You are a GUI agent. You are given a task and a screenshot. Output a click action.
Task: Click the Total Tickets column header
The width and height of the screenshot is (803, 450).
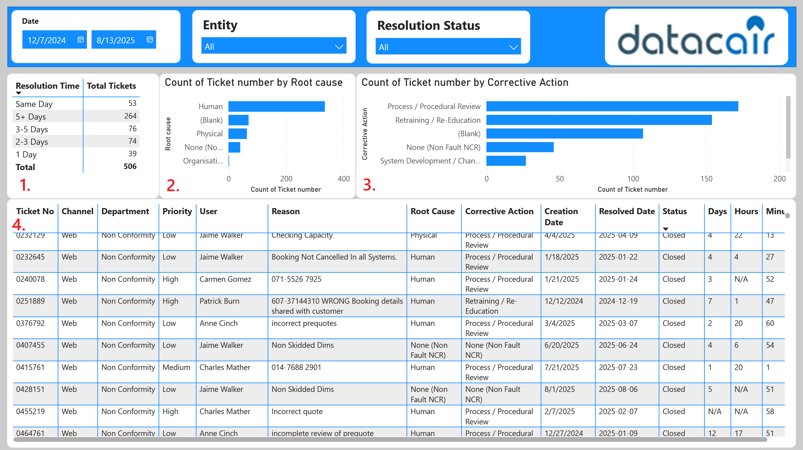[x=111, y=86]
